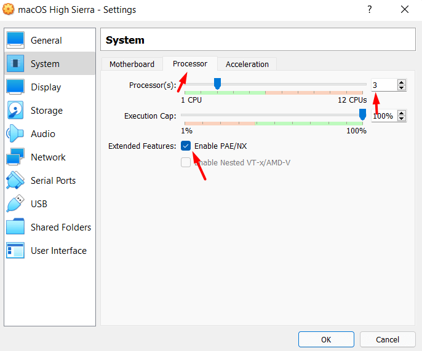
Task: Open the Network adapter icon
Action: (x=15, y=157)
